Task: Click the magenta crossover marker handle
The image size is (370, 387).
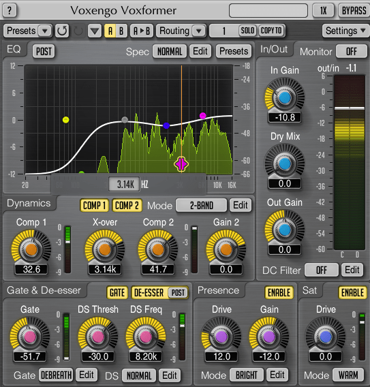Action: pos(181,164)
